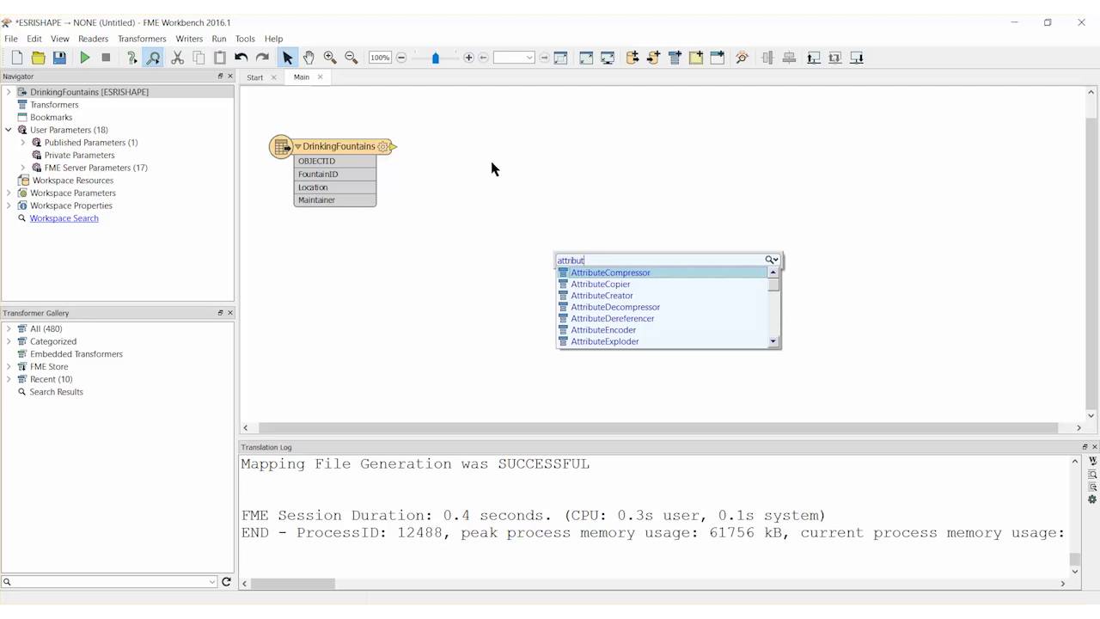The height and width of the screenshot is (619, 1100).
Task: Click the add annotation toolbar icon
Action: 696,58
